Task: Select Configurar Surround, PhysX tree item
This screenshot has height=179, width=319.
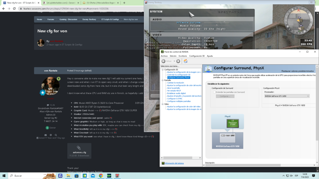Action: click(178, 77)
